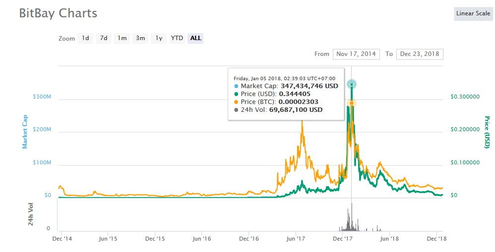Click the $300M axis label

click(42, 97)
